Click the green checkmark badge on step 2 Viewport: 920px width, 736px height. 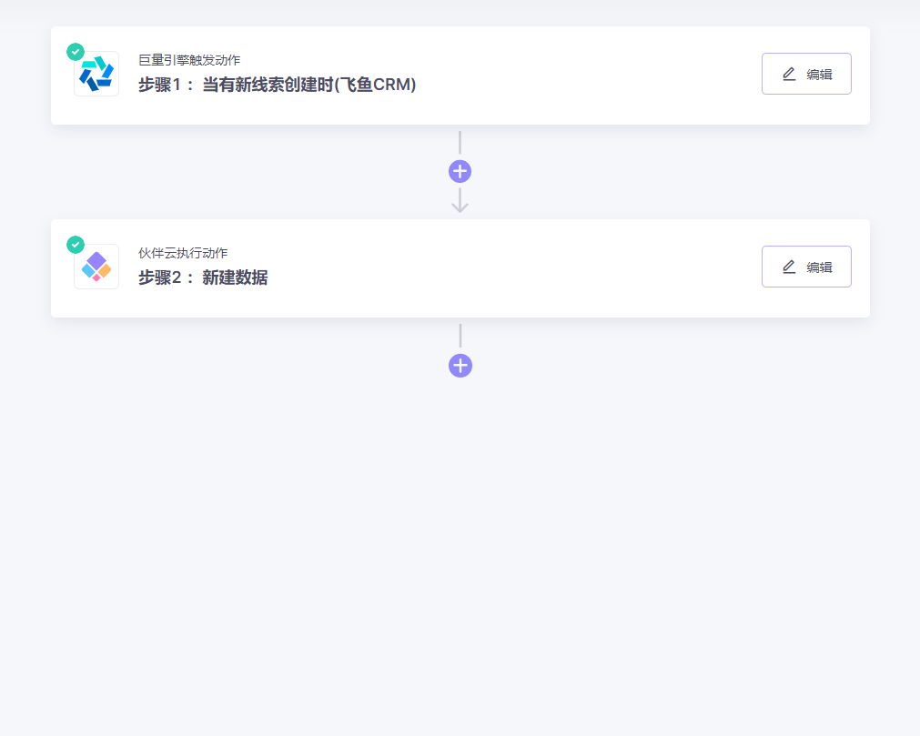76,244
